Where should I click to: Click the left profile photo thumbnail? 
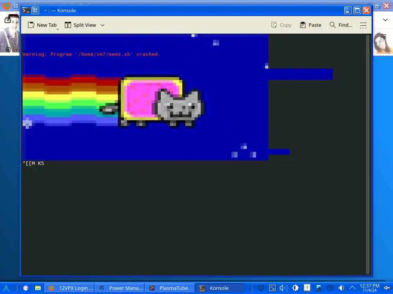coord(10,33)
